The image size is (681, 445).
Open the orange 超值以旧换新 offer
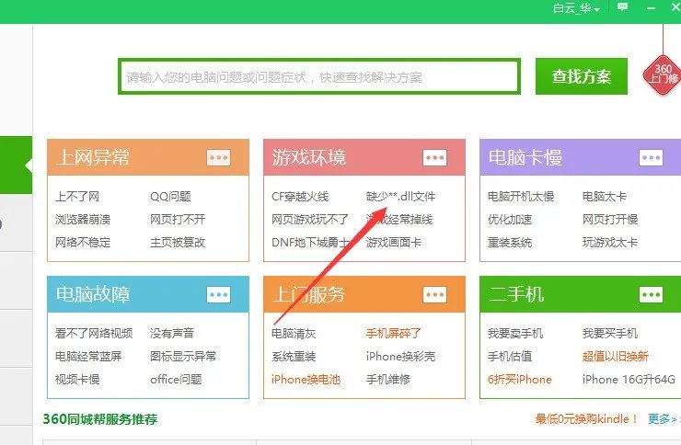615,357
